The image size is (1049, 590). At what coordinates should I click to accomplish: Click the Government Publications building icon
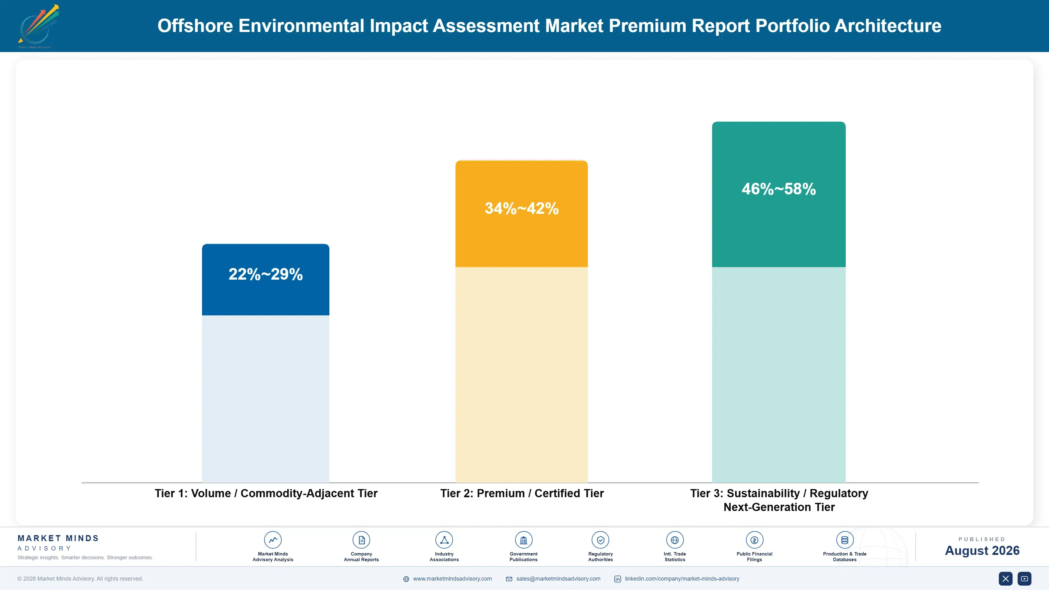pyautogui.click(x=523, y=540)
